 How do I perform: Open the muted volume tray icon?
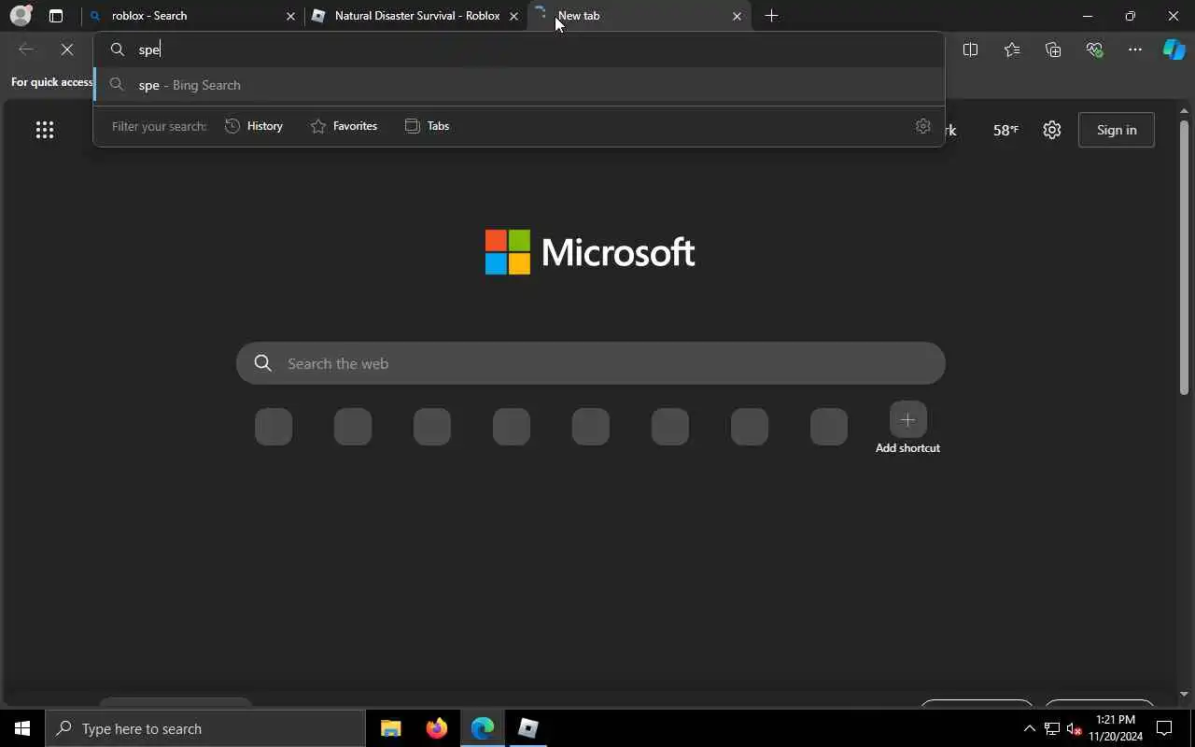[1075, 728]
